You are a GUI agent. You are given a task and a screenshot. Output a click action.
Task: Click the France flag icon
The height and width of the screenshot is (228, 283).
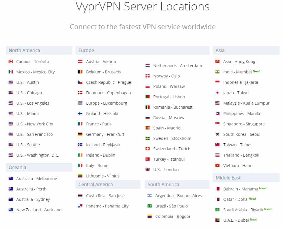click(80, 124)
